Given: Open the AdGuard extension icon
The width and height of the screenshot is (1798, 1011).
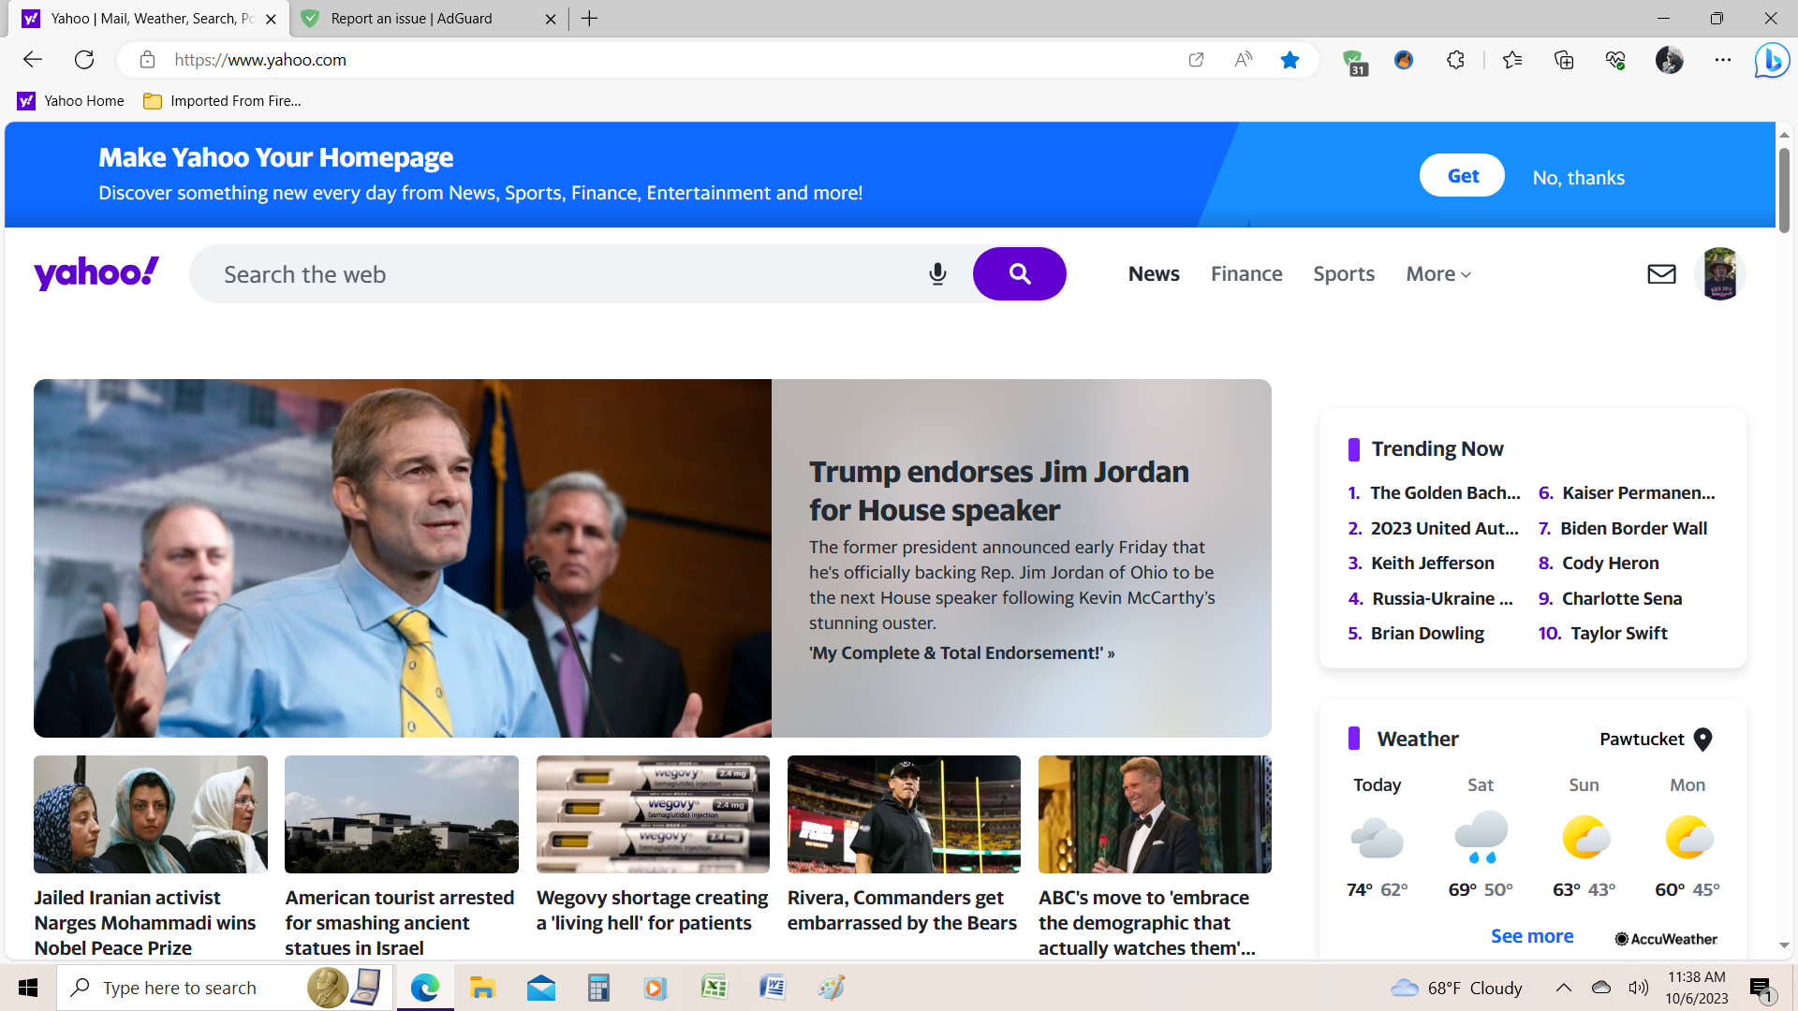Looking at the screenshot, I should [x=1353, y=61].
